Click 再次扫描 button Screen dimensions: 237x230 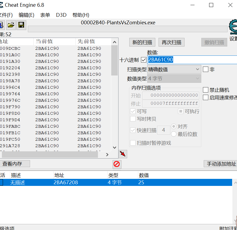tap(172, 42)
